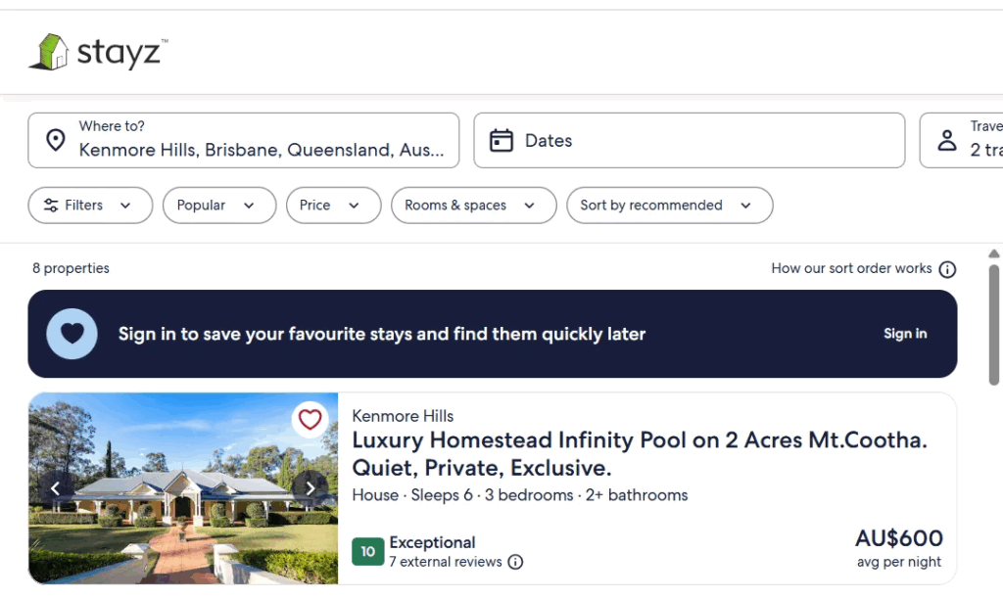Click Sign in on the banner
Screen dimensions: 1003x599
click(x=905, y=334)
